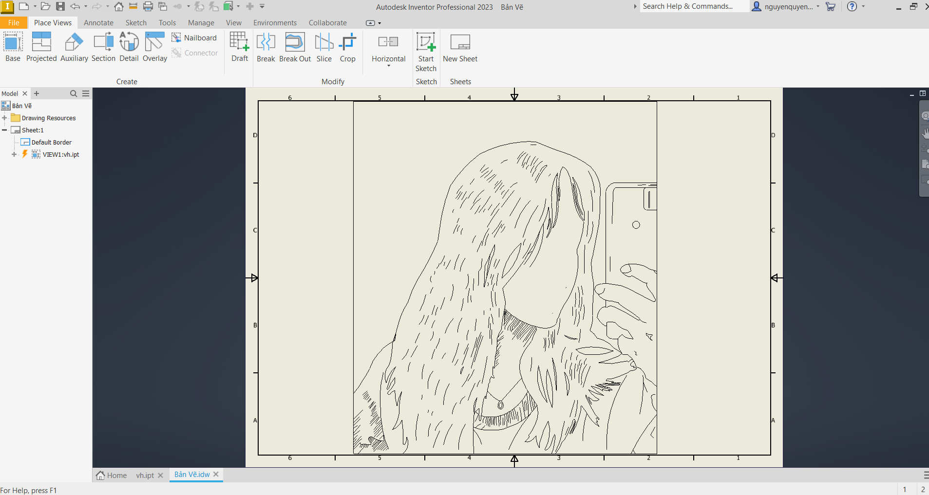The image size is (929, 495).
Task: Click the shopping cart icon
Action: (x=831, y=6)
